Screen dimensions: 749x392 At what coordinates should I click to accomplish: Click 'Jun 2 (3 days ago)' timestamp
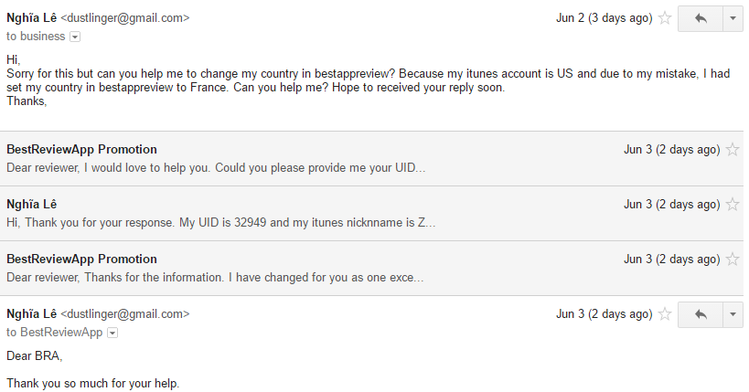pos(604,18)
